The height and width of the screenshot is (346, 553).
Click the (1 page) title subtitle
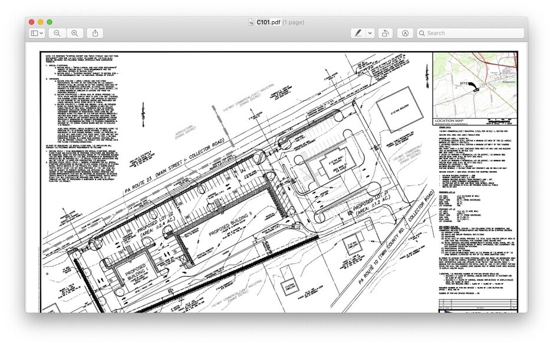click(x=293, y=22)
